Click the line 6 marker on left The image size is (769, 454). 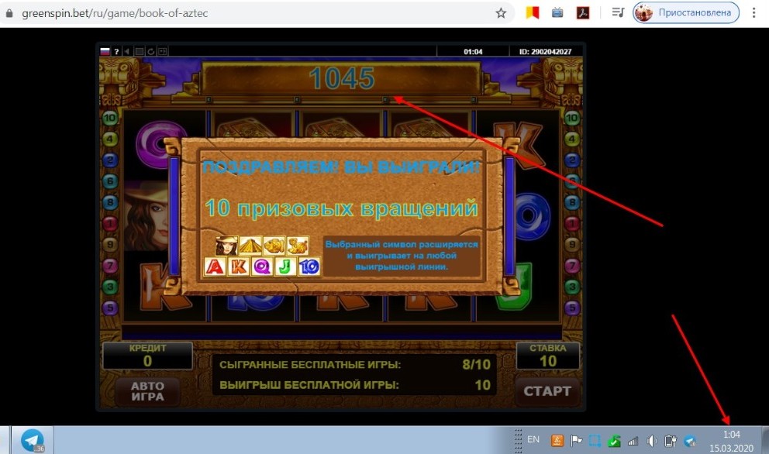(110, 181)
